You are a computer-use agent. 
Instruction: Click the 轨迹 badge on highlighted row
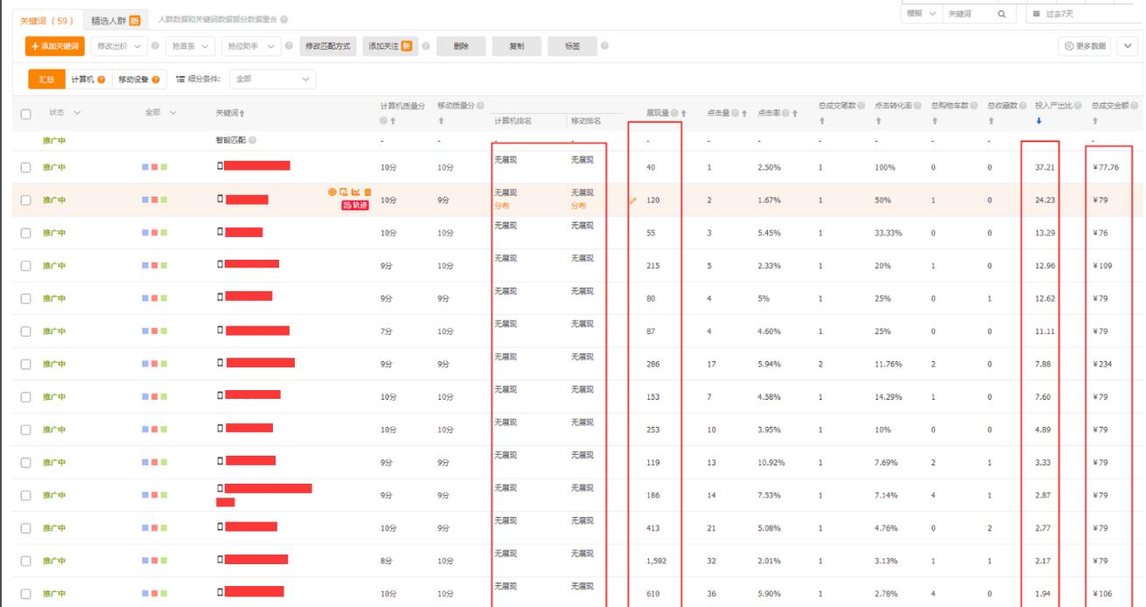click(x=355, y=205)
